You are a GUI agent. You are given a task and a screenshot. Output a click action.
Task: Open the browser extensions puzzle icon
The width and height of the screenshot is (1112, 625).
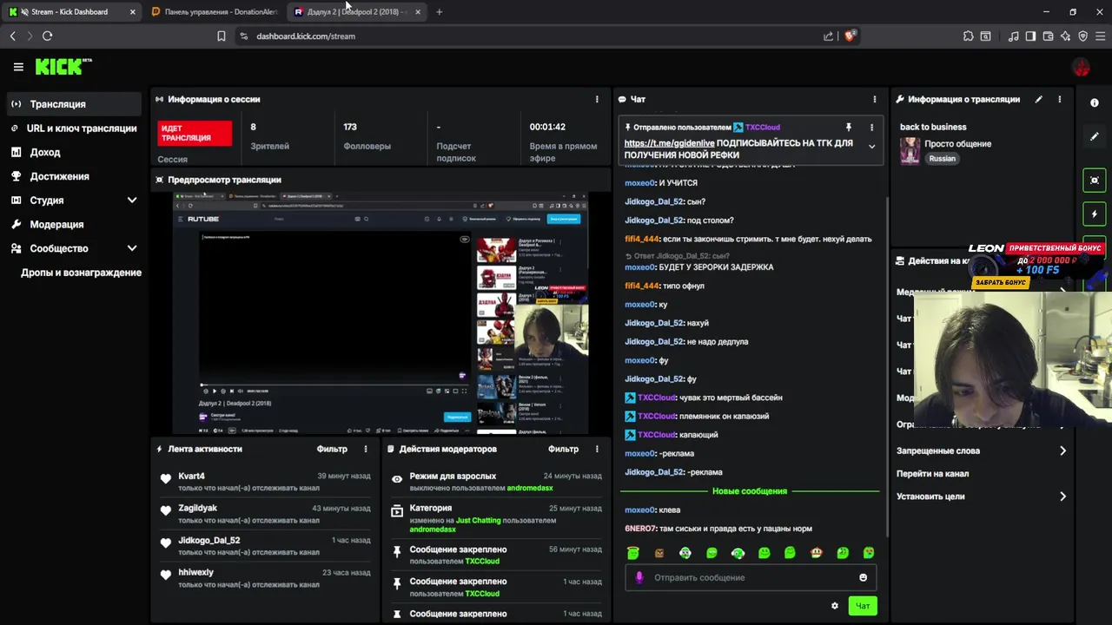pyautogui.click(x=968, y=36)
